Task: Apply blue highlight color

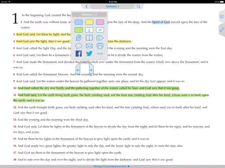Action: [79, 22]
